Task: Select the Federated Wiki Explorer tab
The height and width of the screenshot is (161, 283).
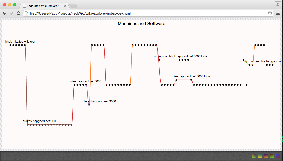Action: [43, 6]
